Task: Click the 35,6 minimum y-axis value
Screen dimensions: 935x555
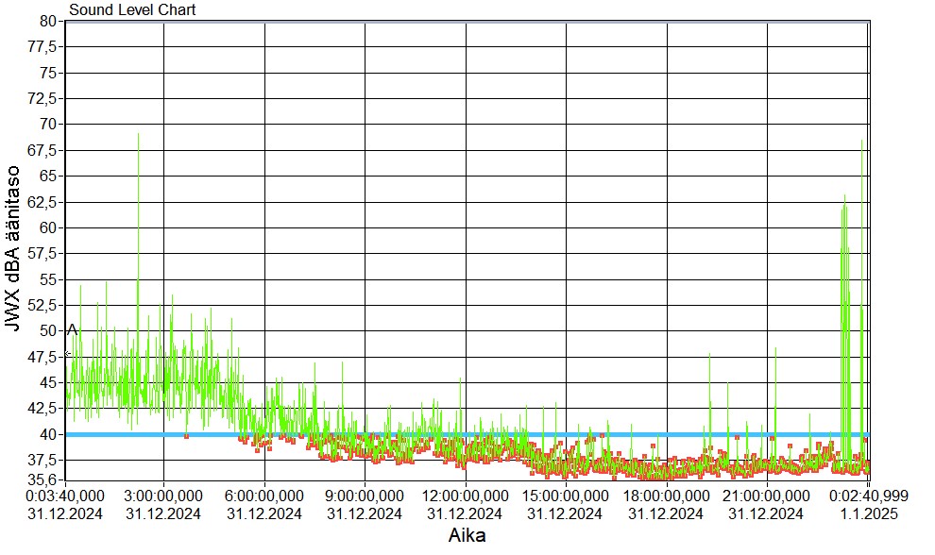Action: (x=46, y=479)
